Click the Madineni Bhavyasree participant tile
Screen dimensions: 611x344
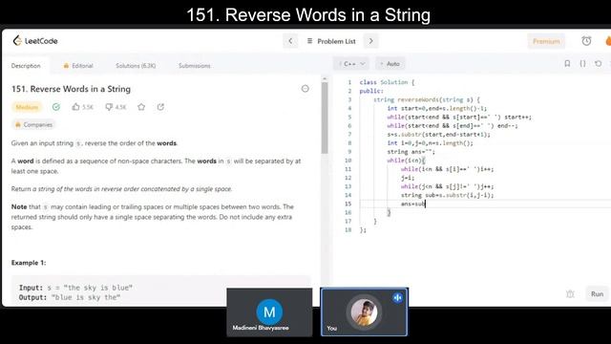269,312
